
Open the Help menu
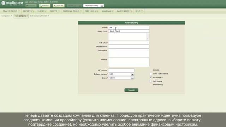[139, 11]
